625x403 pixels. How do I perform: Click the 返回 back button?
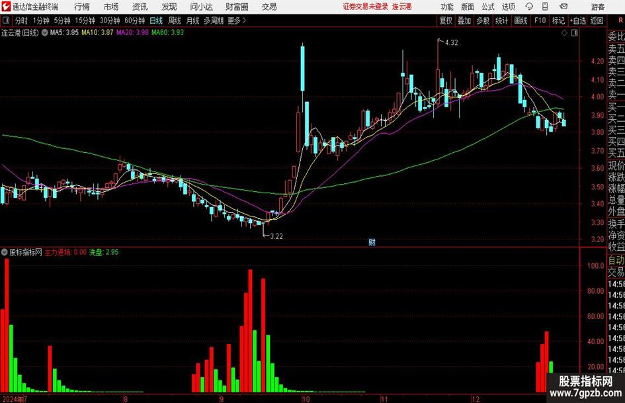[x=597, y=21]
